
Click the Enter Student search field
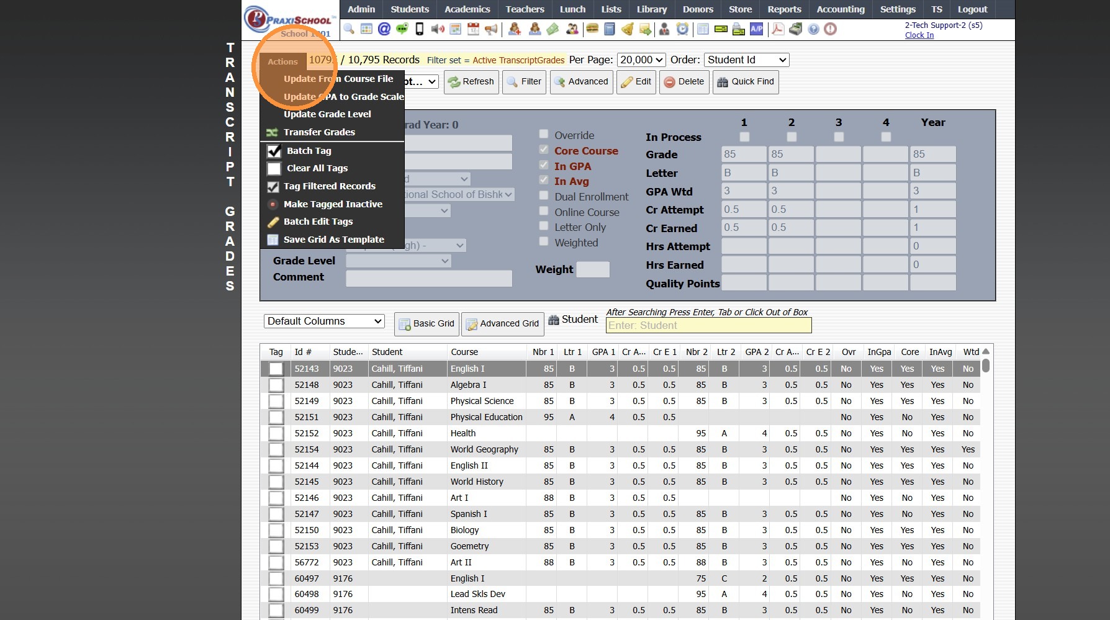(708, 326)
